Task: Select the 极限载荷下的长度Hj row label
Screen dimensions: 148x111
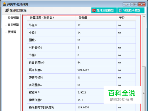Action: [x=41, y=107]
